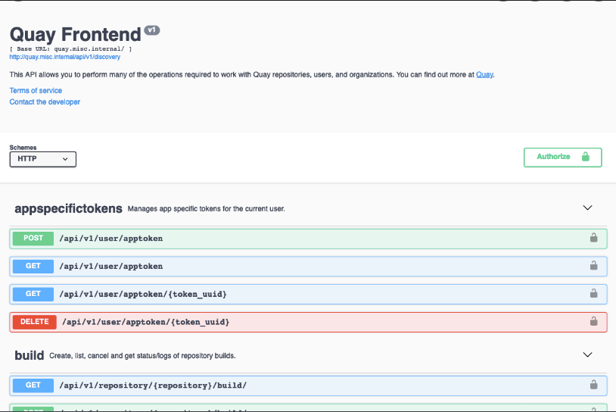Click the Quay Frontend title

click(75, 35)
